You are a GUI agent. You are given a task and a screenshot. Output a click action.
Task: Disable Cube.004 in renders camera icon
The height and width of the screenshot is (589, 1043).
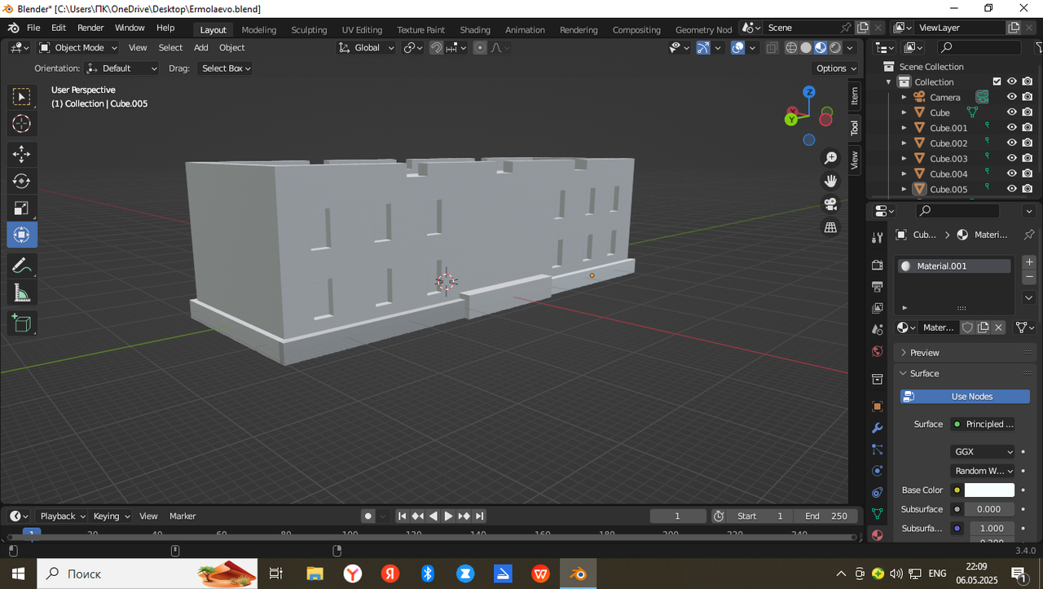(1028, 174)
